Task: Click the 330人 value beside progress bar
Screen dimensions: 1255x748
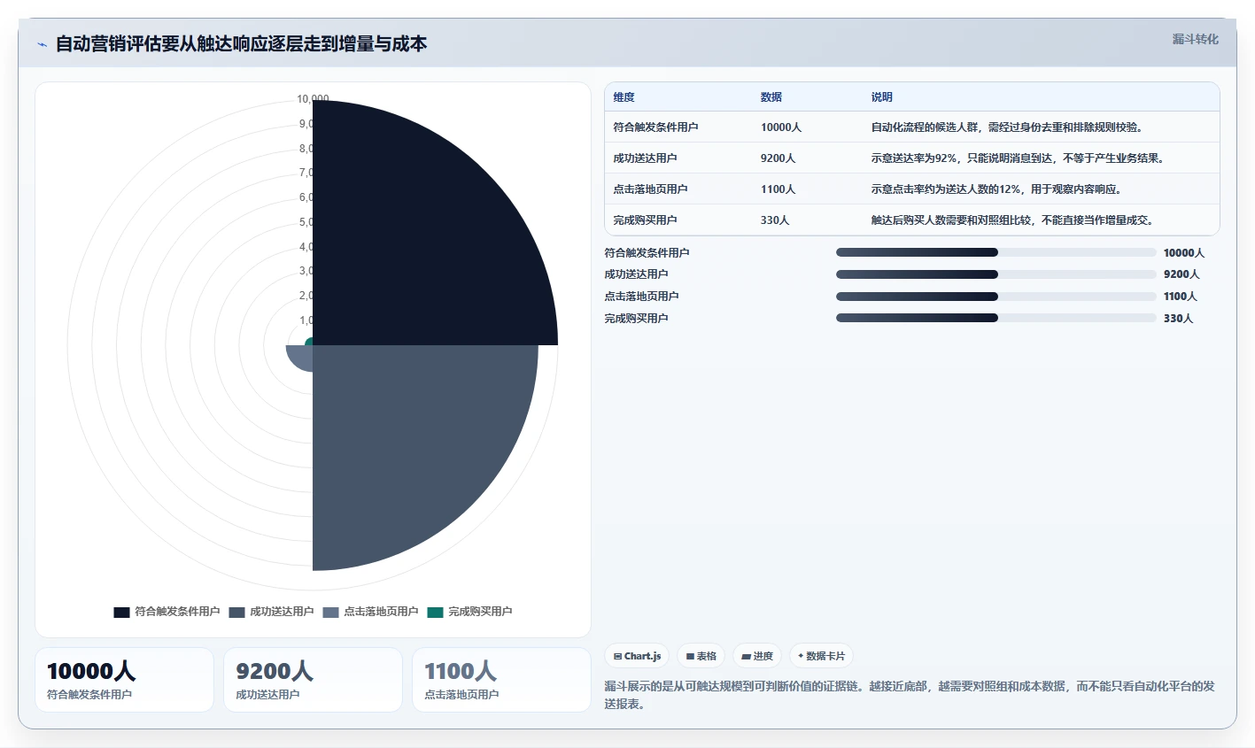Action: (1178, 319)
